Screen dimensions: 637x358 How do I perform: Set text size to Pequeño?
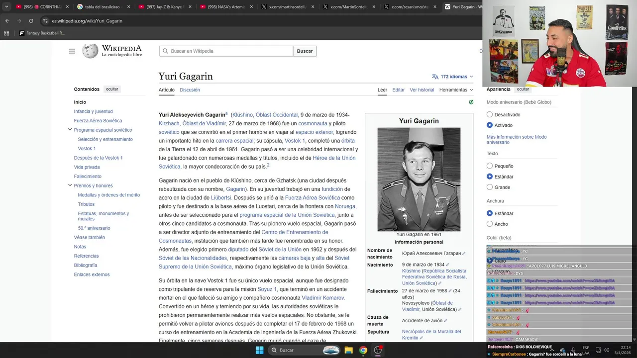coord(490,166)
